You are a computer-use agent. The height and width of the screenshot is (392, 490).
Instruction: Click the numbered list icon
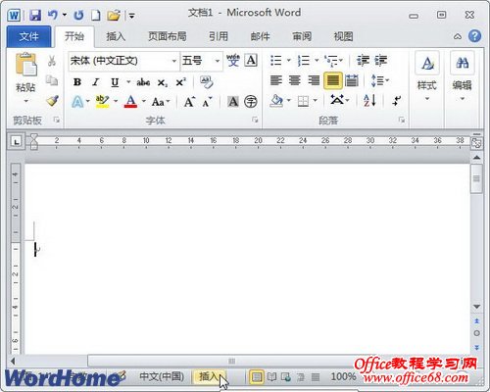point(304,61)
